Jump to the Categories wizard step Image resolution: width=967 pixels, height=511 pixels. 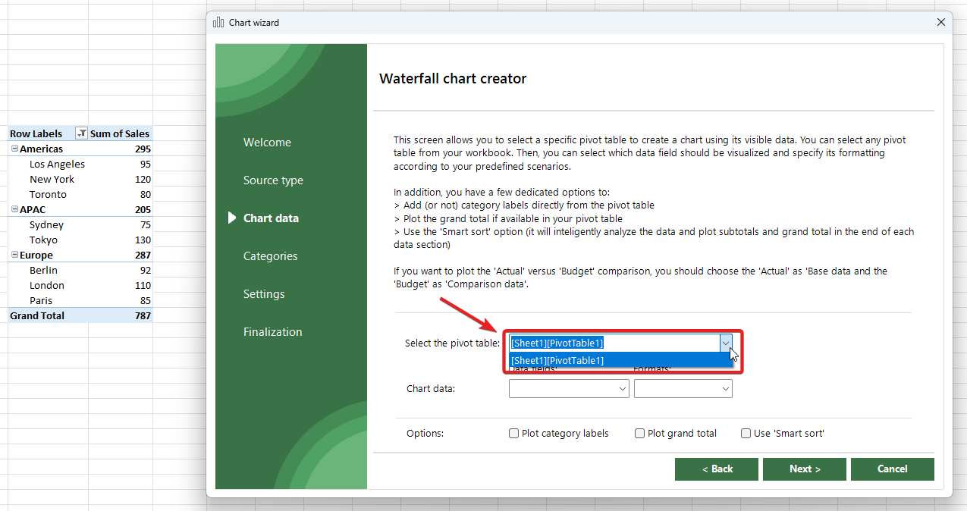pyautogui.click(x=270, y=256)
